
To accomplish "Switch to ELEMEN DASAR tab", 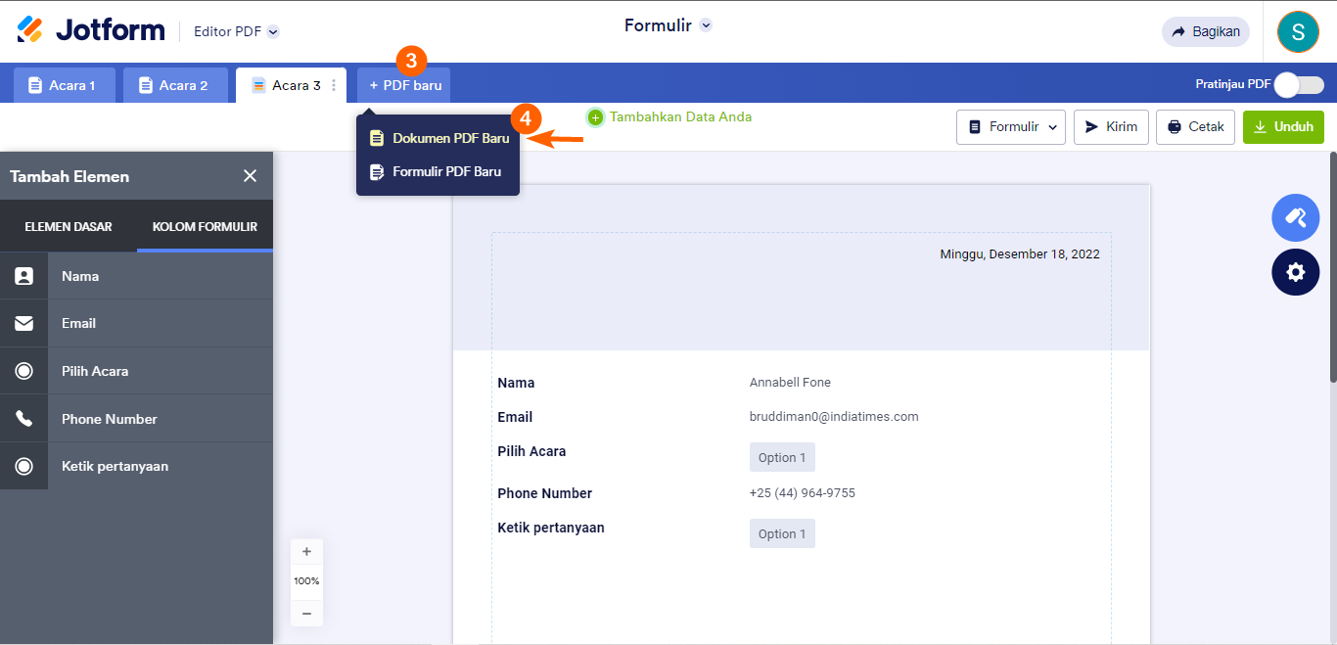I will 69,226.
